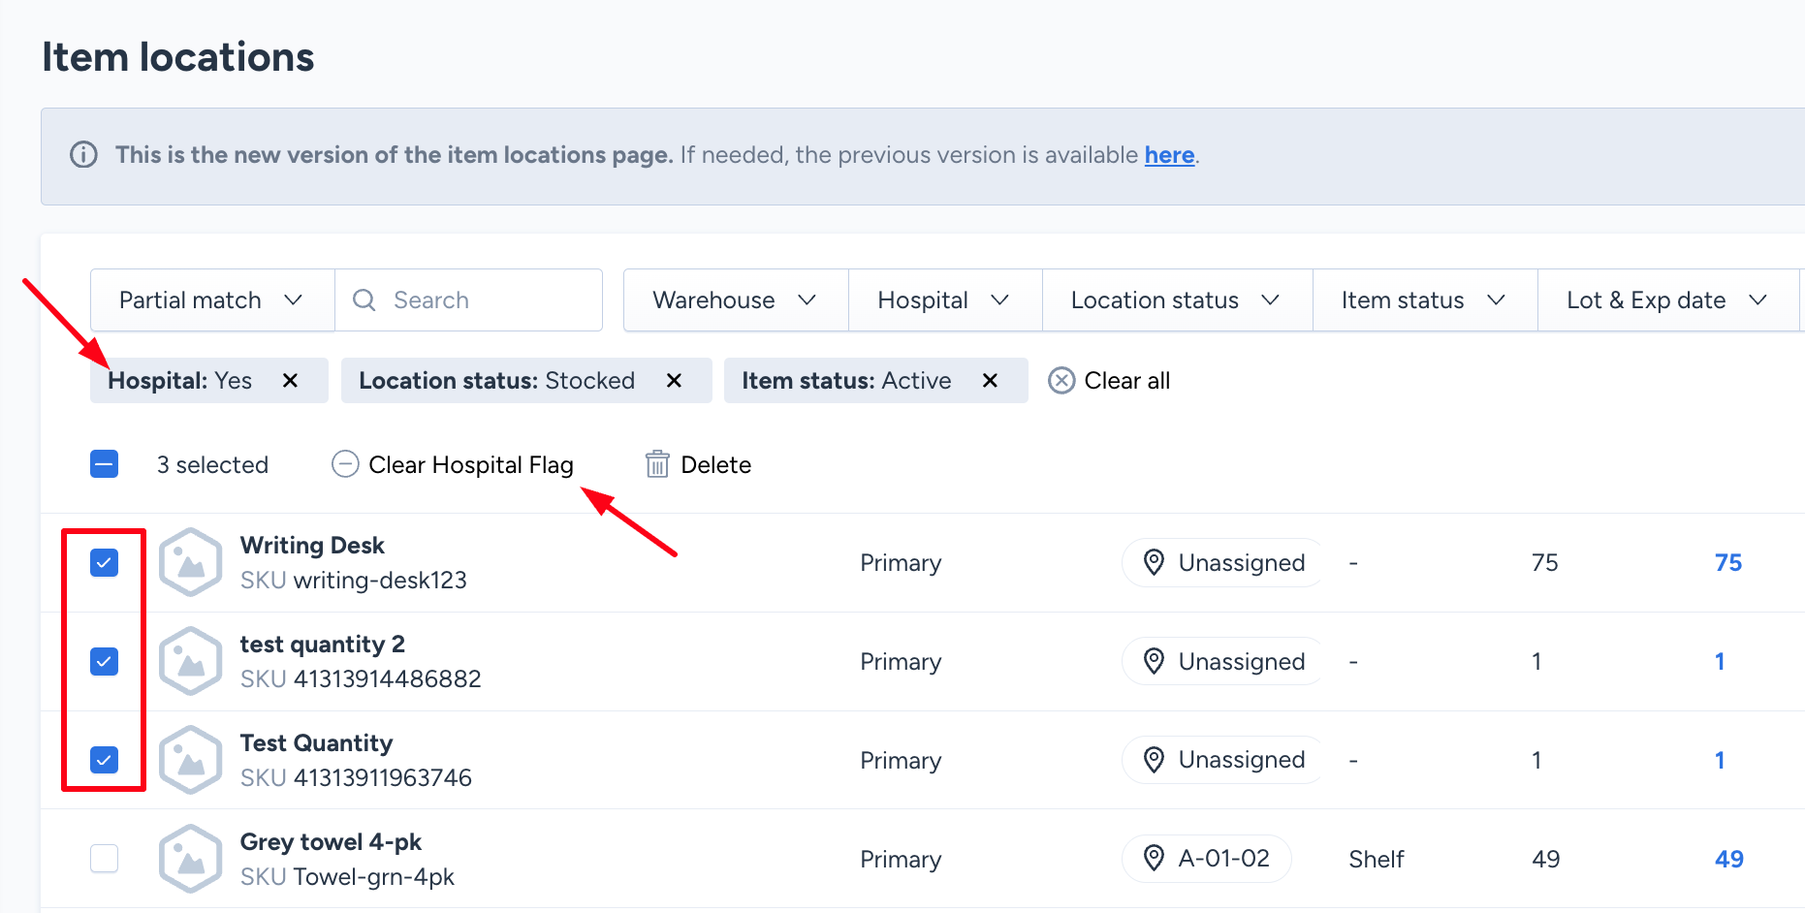Open the Item status filter dropdown

pyautogui.click(x=1425, y=300)
